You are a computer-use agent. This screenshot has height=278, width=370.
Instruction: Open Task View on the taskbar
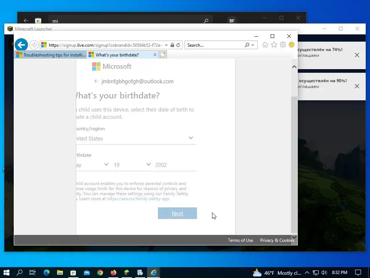[x=33, y=273]
